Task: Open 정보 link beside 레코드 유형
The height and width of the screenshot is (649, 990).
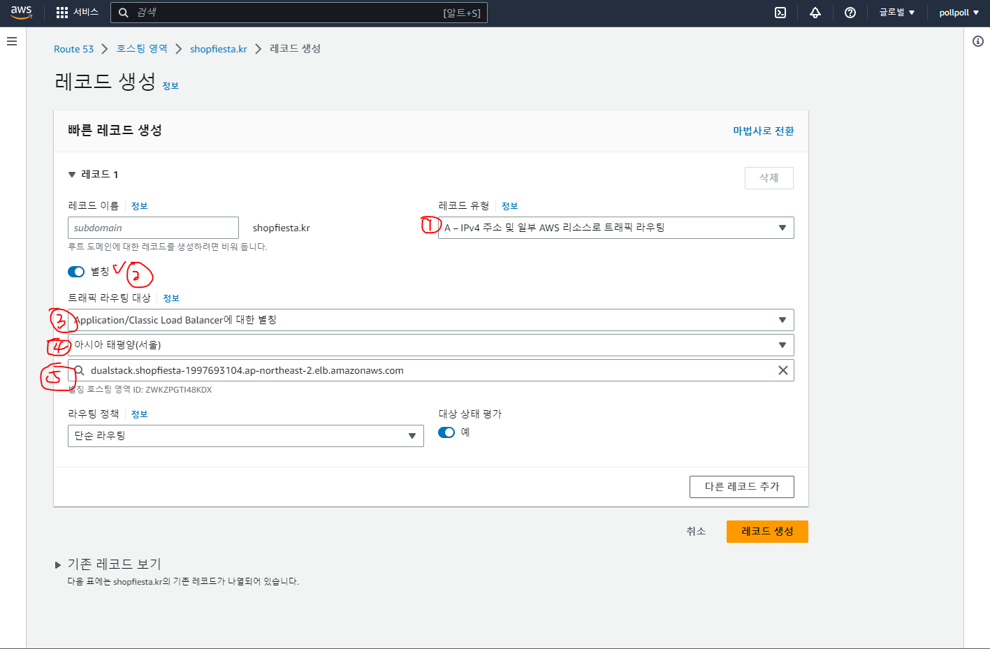Action: tap(510, 206)
